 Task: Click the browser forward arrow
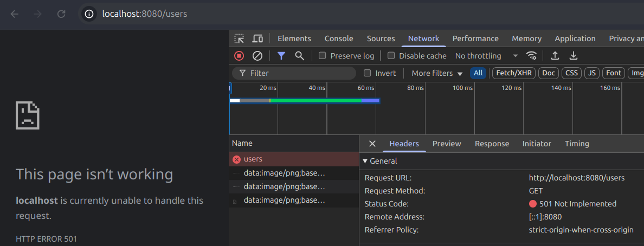click(x=38, y=14)
